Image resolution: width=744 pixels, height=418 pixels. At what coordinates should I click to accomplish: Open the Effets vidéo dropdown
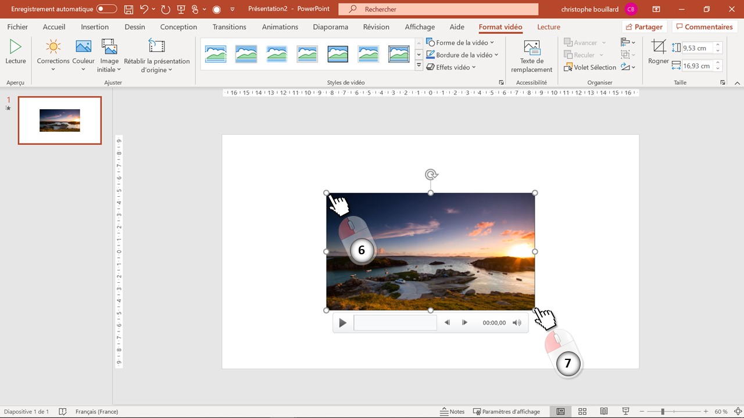451,67
